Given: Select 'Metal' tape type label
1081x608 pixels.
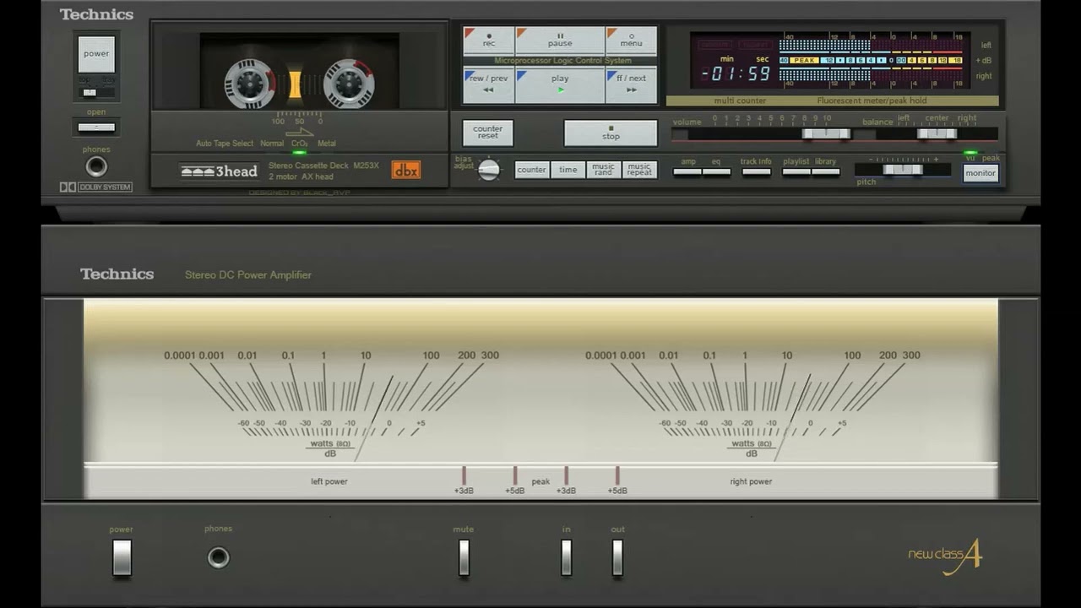Looking at the screenshot, I should (x=326, y=144).
